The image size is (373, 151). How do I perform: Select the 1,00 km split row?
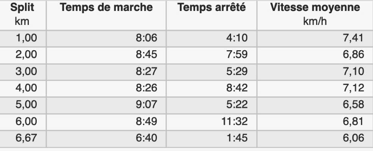[186, 39]
